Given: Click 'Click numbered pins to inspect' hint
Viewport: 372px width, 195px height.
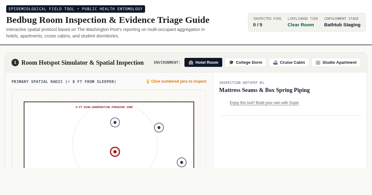Looking at the screenshot, I should click(x=176, y=81).
